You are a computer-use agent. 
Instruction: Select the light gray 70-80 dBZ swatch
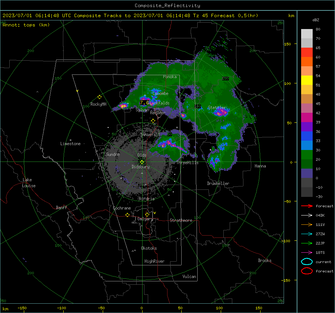[x=307, y=33]
